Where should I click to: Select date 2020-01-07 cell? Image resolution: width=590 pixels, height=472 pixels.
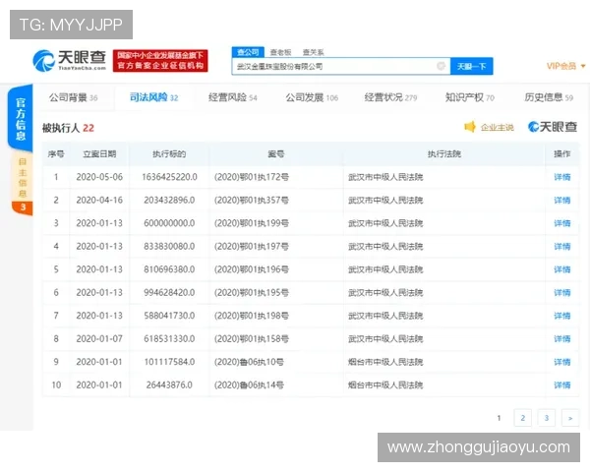(99, 338)
